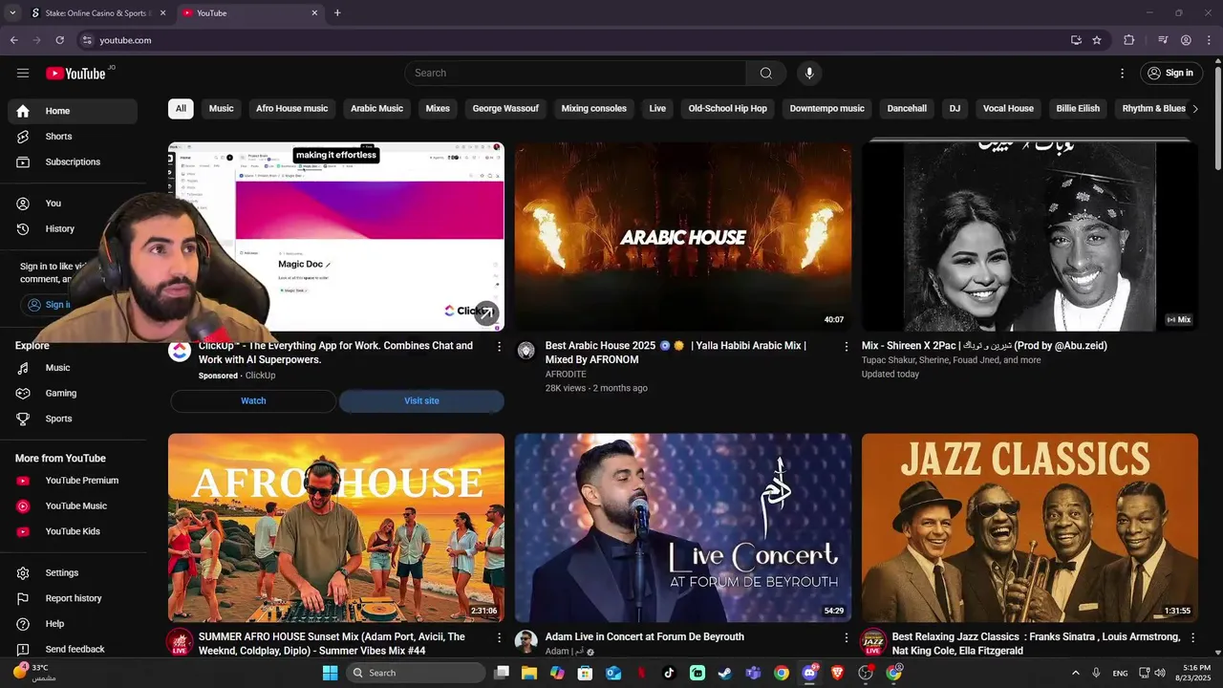Open Send feedback in the sidebar
Image resolution: width=1223 pixels, height=688 pixels.
pos(73,650)
